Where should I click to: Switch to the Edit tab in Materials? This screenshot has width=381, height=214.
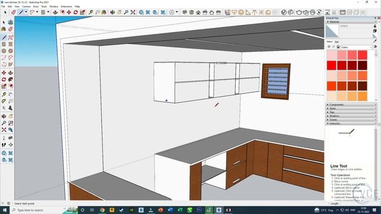(x=336, y=42)
